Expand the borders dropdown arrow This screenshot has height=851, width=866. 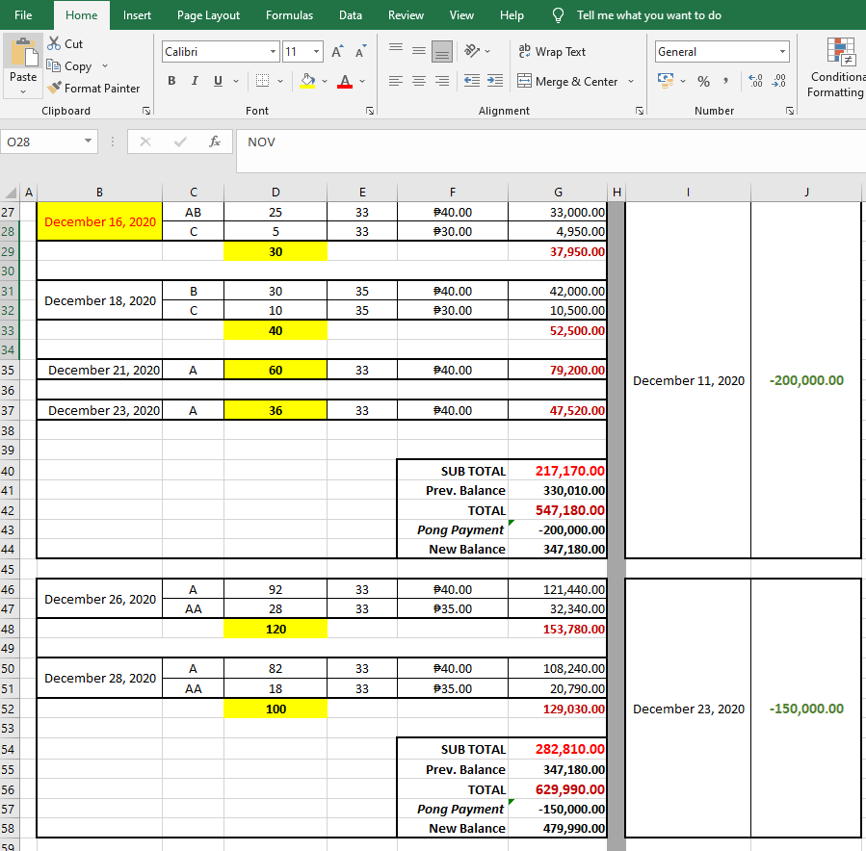(280, 81)
